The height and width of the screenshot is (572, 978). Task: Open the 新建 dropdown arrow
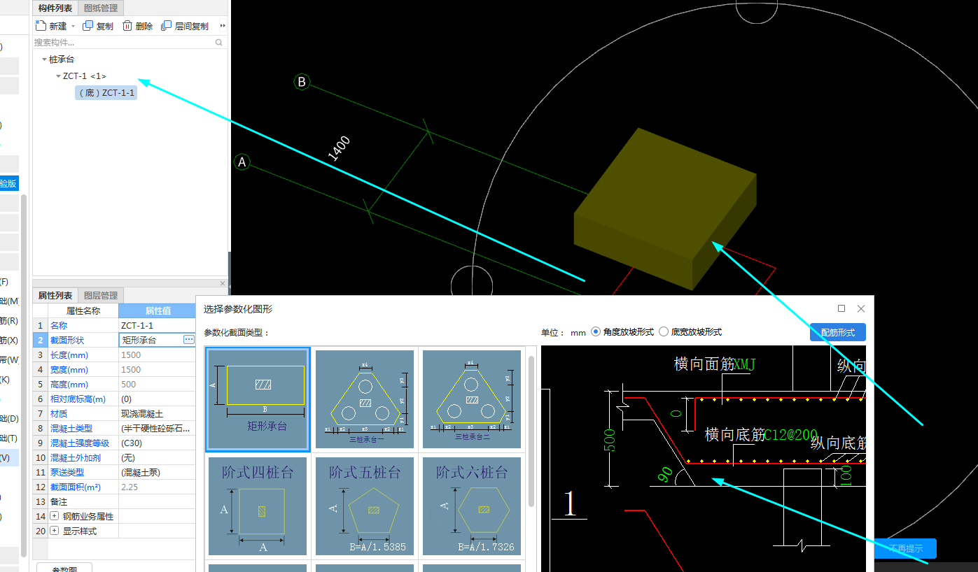(73, 27)
